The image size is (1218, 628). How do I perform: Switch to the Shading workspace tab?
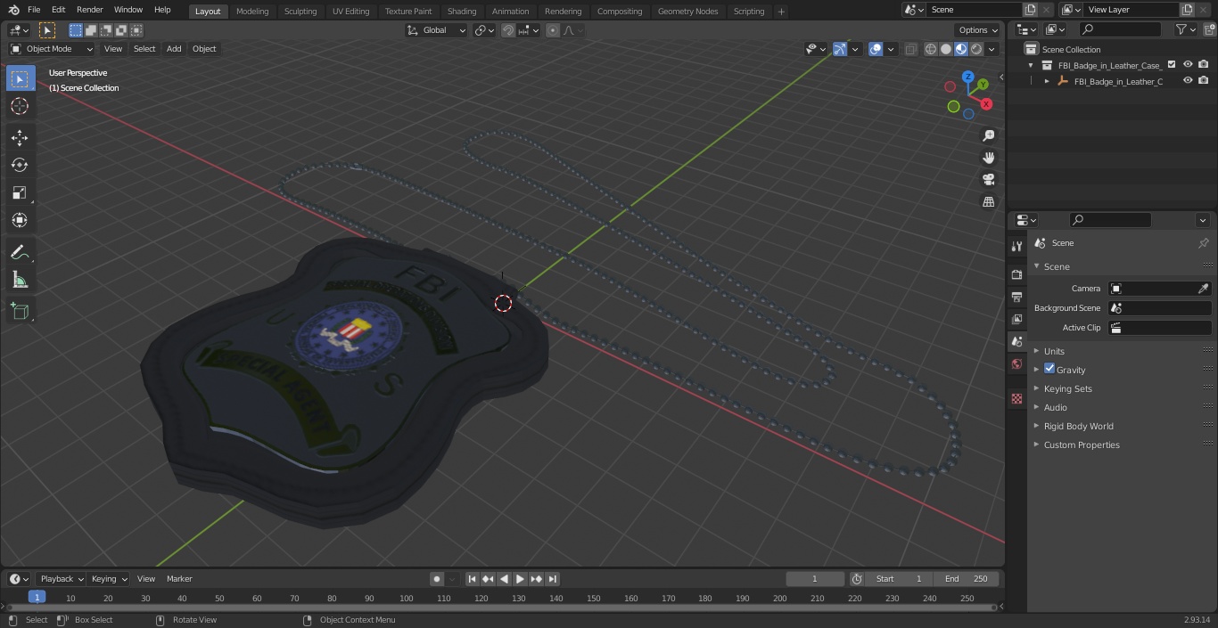pyautogui.click(x=462, y=11)
